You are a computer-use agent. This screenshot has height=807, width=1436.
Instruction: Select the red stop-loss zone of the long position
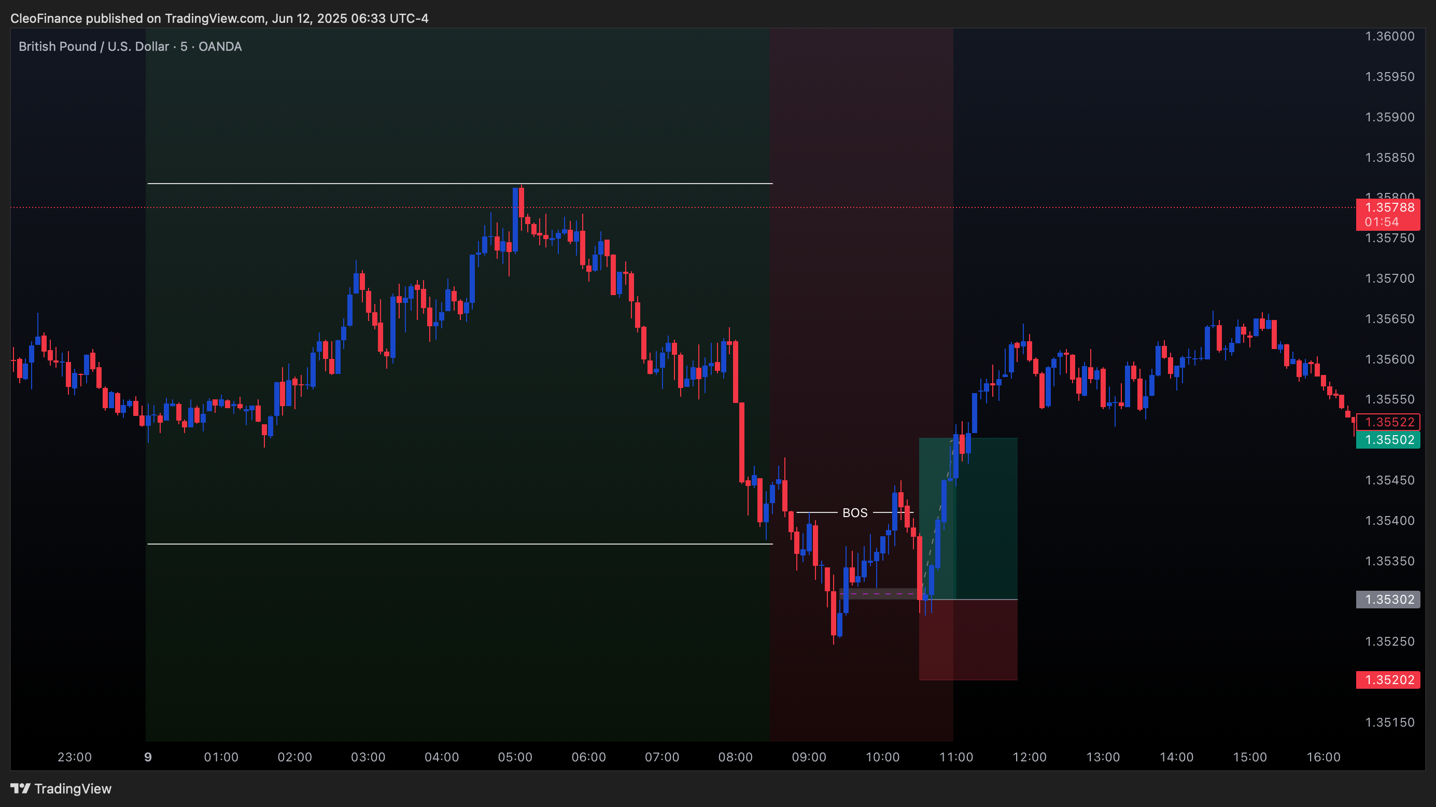click(968, 639)
